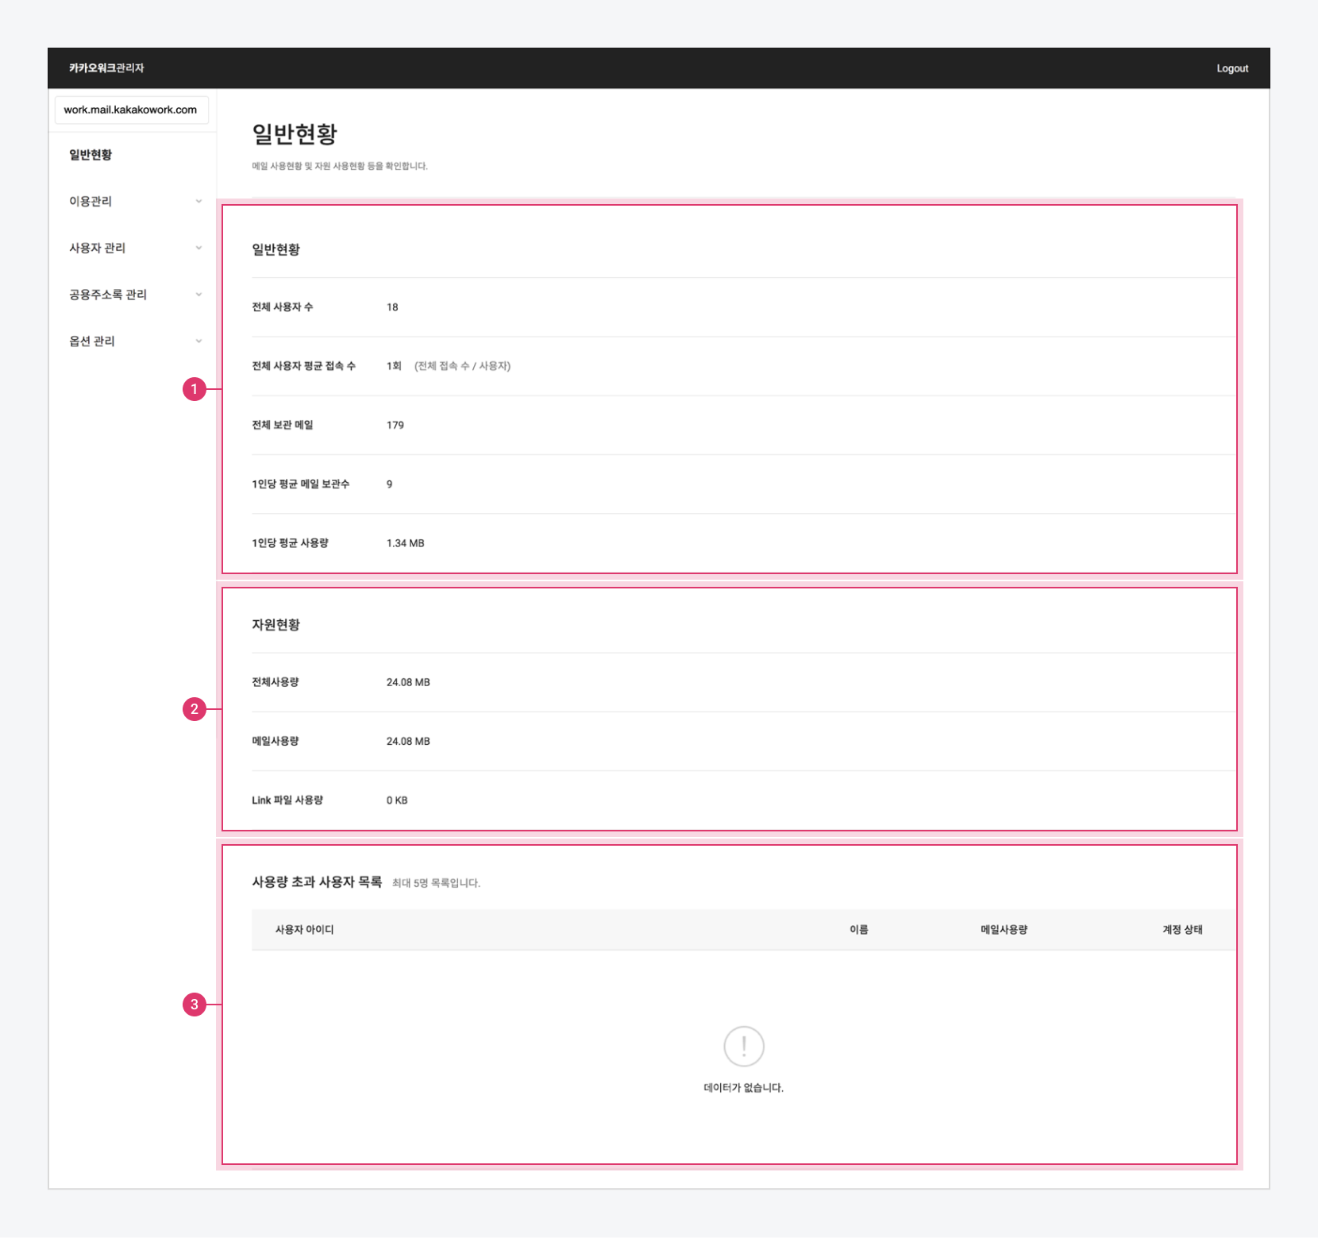Expand the 공용주소록 관리 chevron arrow
This screenshot has height=1238, width=1318.
click(198, 295)
